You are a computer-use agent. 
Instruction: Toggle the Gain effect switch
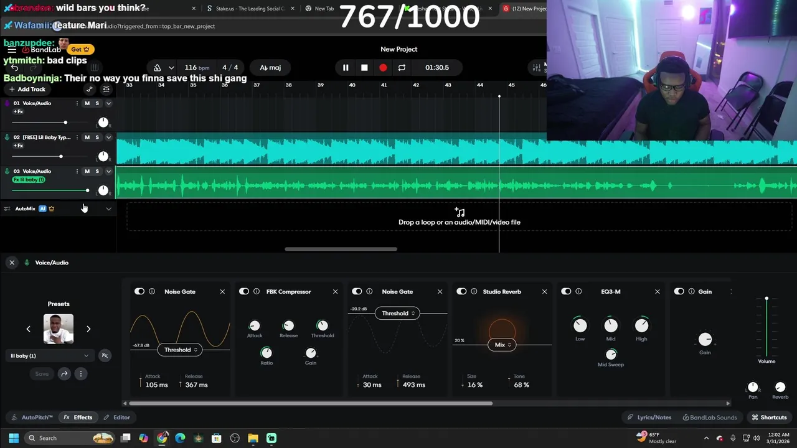[x=679, y=291]
